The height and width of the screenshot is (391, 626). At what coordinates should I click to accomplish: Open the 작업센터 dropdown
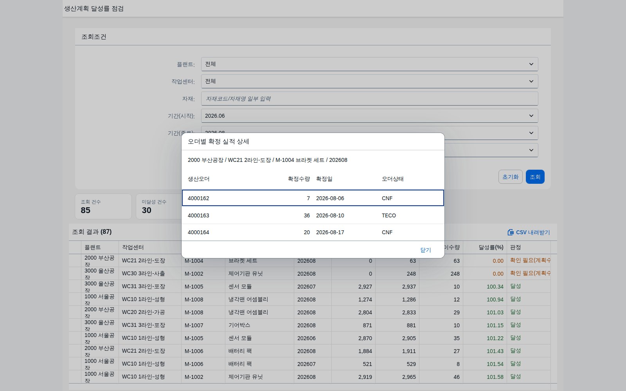(x=369, y=81)
